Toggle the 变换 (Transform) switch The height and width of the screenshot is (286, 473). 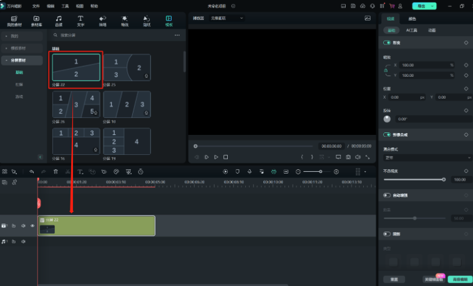tap(387, 42)
